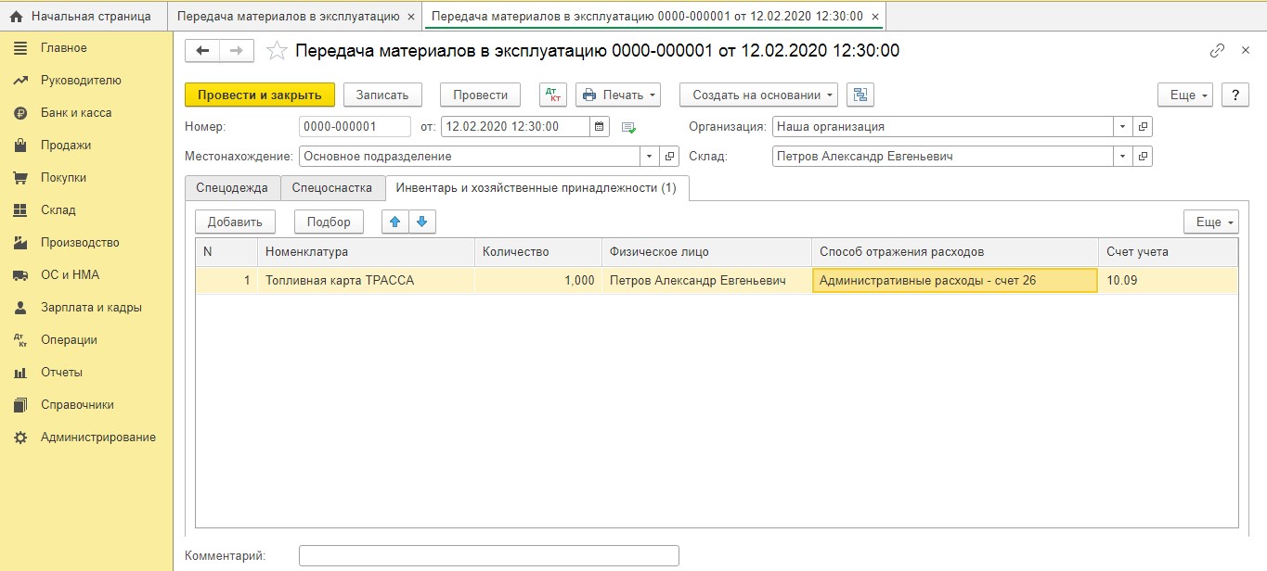This screenshot has width=1267, height=571.
Task: Select the Спецодежда tab
Action: click(232, 187)
